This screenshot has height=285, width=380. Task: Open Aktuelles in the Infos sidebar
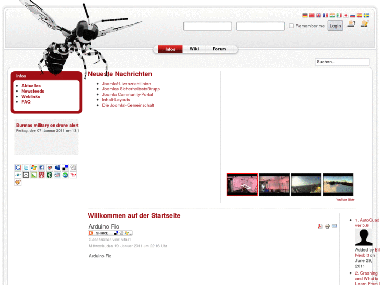(31, 86)
